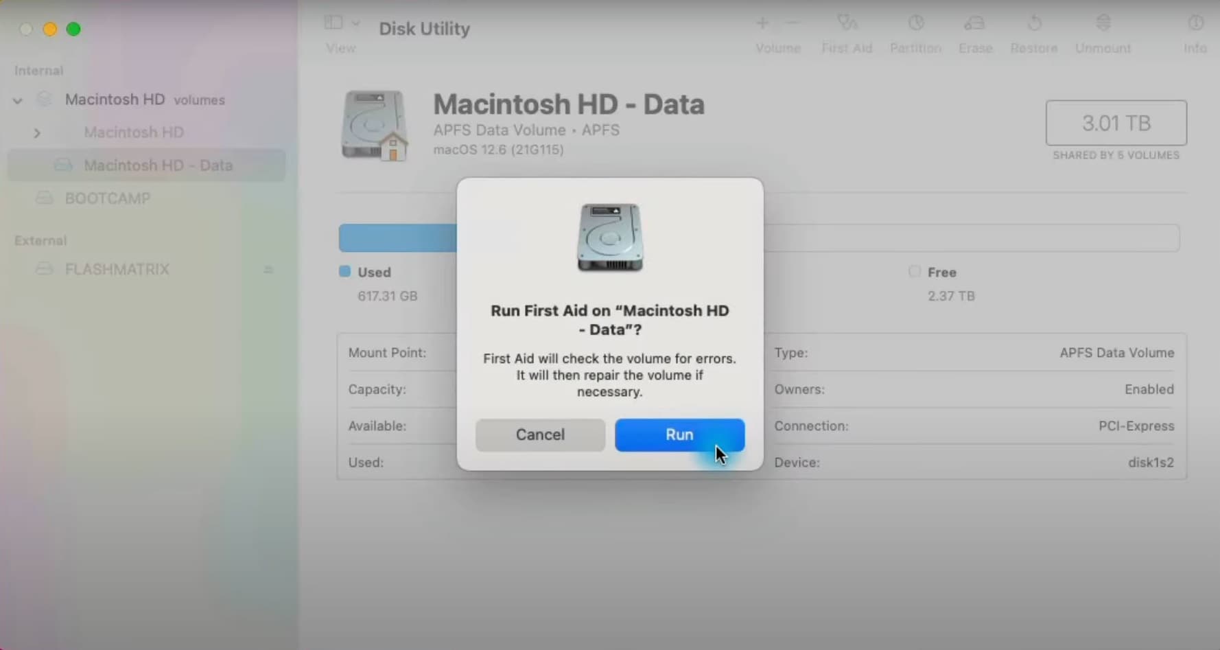This screenshot has width=1220, height=650.
Task: Click the Mount Point label
Action: (387, 353)
